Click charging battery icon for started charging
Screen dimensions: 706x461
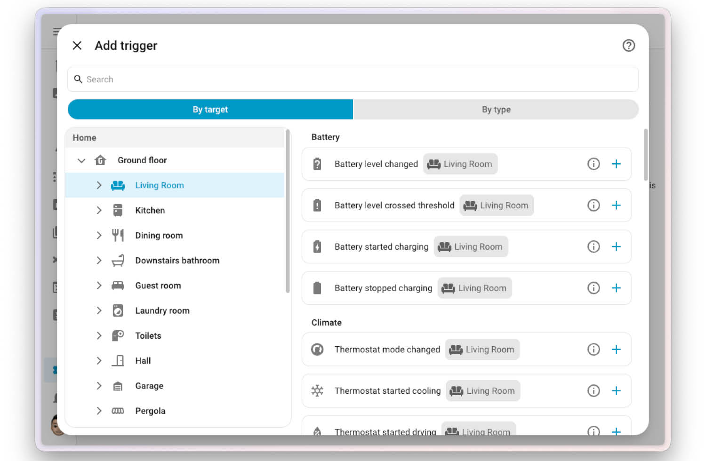pyautogui.click(x=317, y=246)
